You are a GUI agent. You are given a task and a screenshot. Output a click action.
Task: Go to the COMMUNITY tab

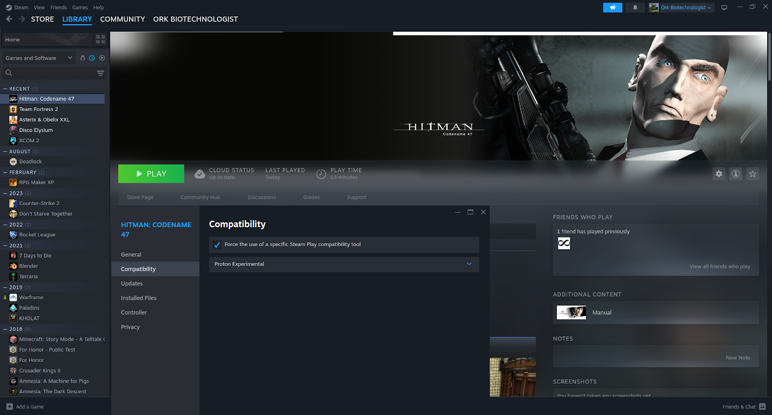123,19
